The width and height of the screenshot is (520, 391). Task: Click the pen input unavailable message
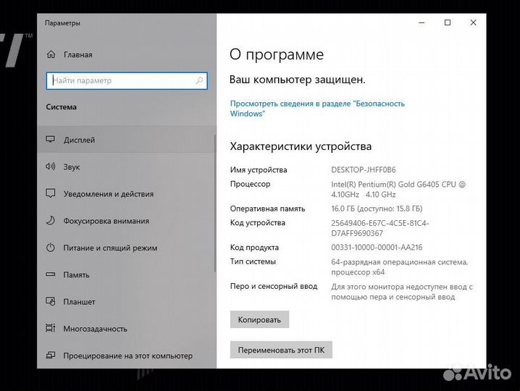[x=402, y=292]
